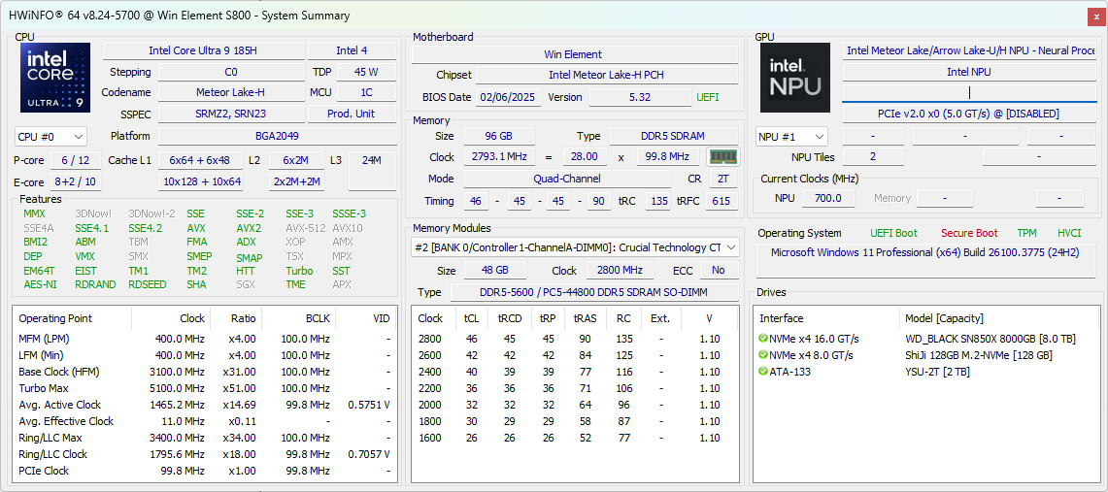Click the Intel Core Ultra 9 185H name field

202,50
